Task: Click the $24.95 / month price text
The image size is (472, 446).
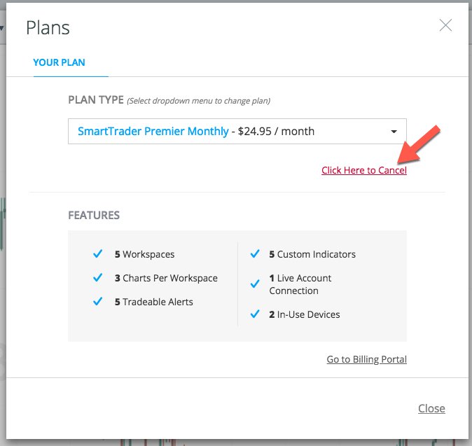Action: (x=276, y=131)
